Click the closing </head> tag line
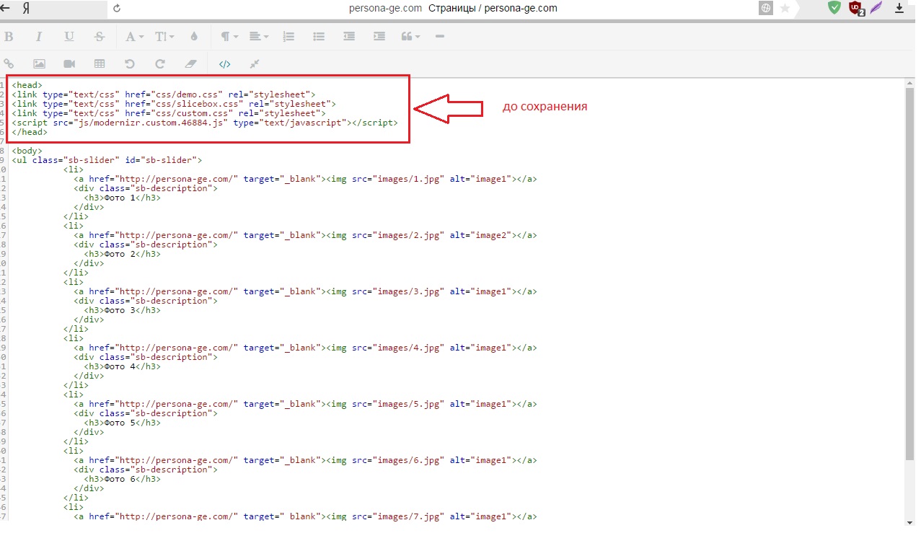 tap(30, 132)
